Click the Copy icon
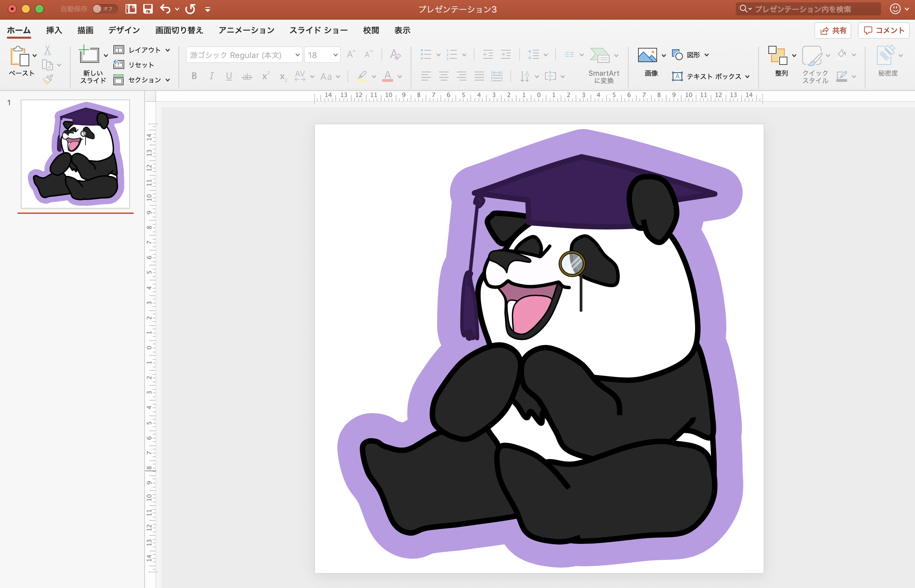Image resolution: width=915 pixels, height=588 pixels. [47, 65]
